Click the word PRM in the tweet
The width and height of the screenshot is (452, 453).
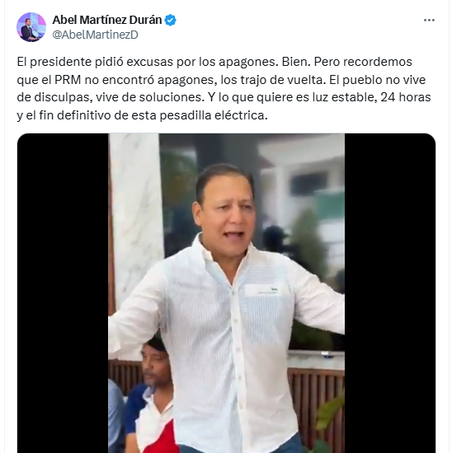coord(68,80)
